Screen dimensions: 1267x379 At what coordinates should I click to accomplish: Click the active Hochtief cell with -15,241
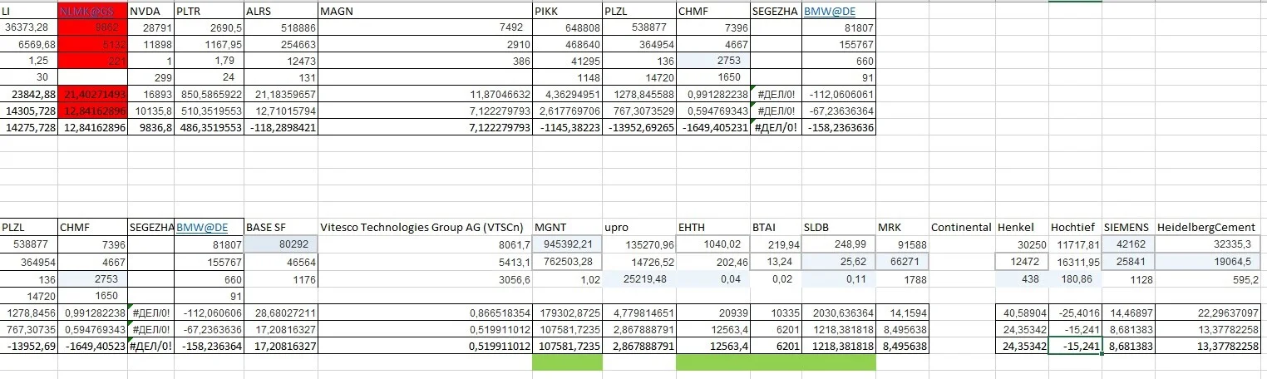tap(1076, 346)
